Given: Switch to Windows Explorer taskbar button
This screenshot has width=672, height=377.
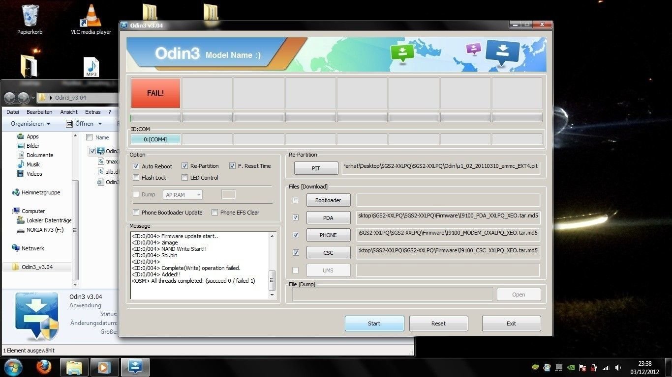Looking at the screenshot, I should [x=74, y=367].
